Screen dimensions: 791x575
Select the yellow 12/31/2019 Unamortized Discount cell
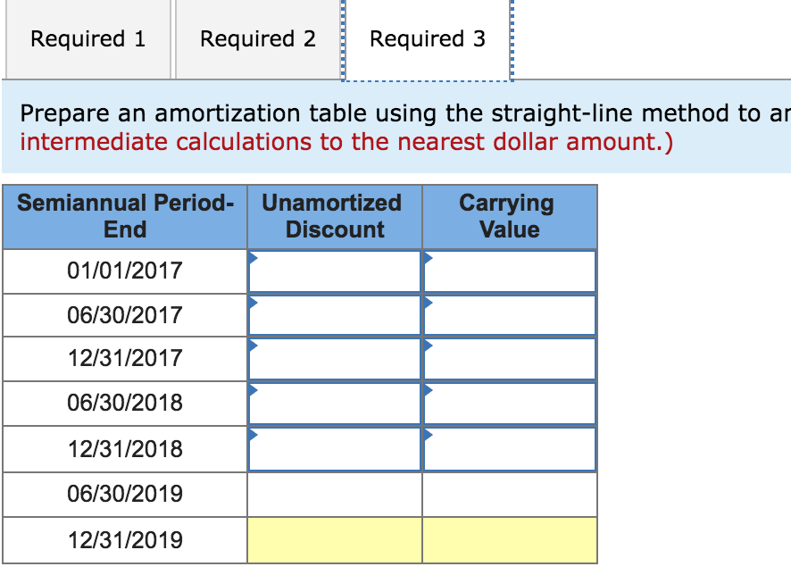334,540
